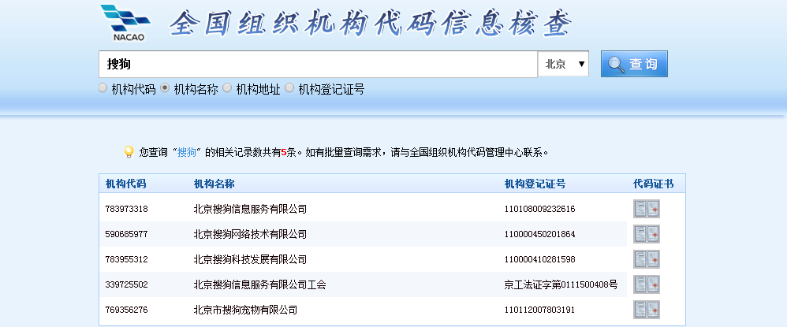The height and width of the screenshot is (327, 787).
Task: Click name 北京搜狗网络技术有限公司
Action: click(x=250, y=234)
